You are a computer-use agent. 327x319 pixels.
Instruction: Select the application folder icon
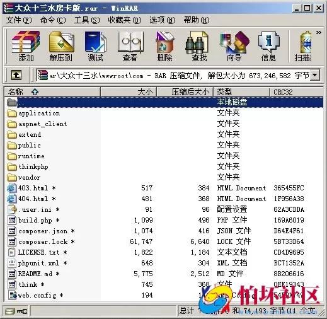tap(12, 113)
